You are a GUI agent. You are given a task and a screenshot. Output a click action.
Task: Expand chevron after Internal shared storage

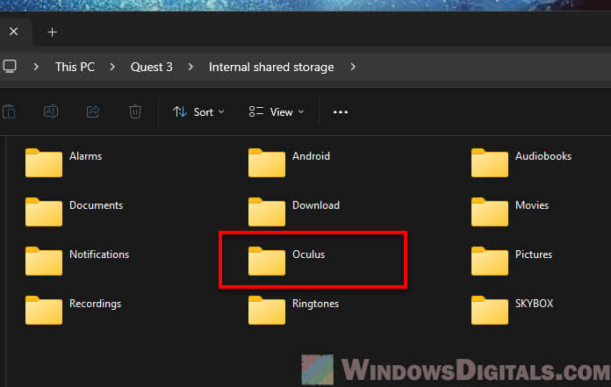[x=353, y=67]
